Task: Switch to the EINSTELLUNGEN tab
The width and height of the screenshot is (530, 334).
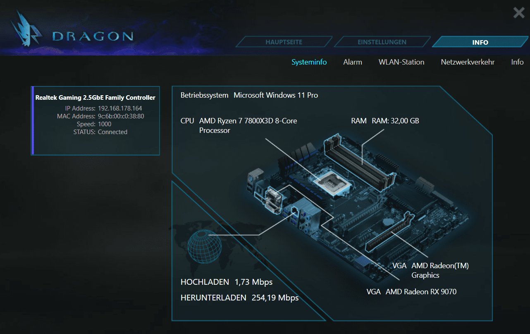Action: (x=382, y=42)
